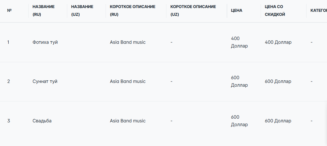Click the partially visible Категория column header
The width and height of the screenshot is (327, 146).
318,11
